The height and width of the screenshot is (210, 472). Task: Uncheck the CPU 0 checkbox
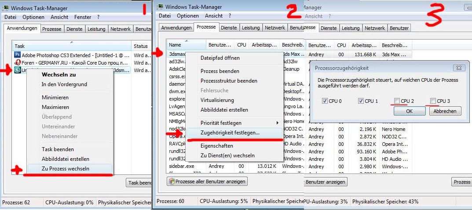click(325, 101)
